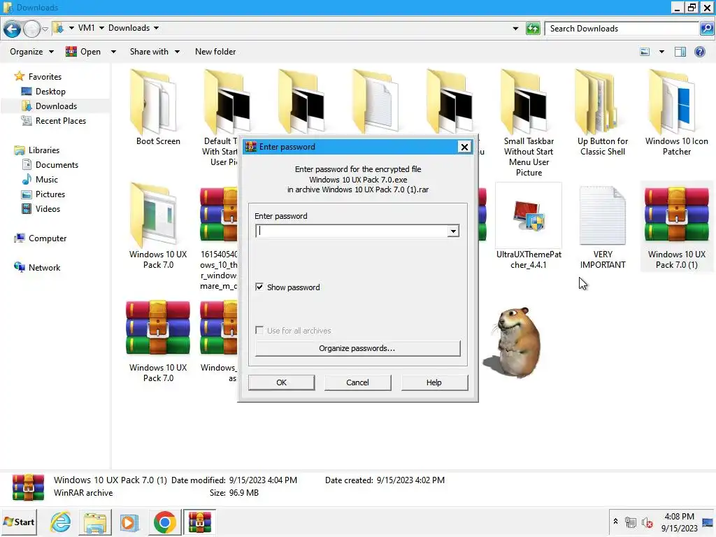
Task: Select Desktop in Favorites
Action: pos(50,92)
